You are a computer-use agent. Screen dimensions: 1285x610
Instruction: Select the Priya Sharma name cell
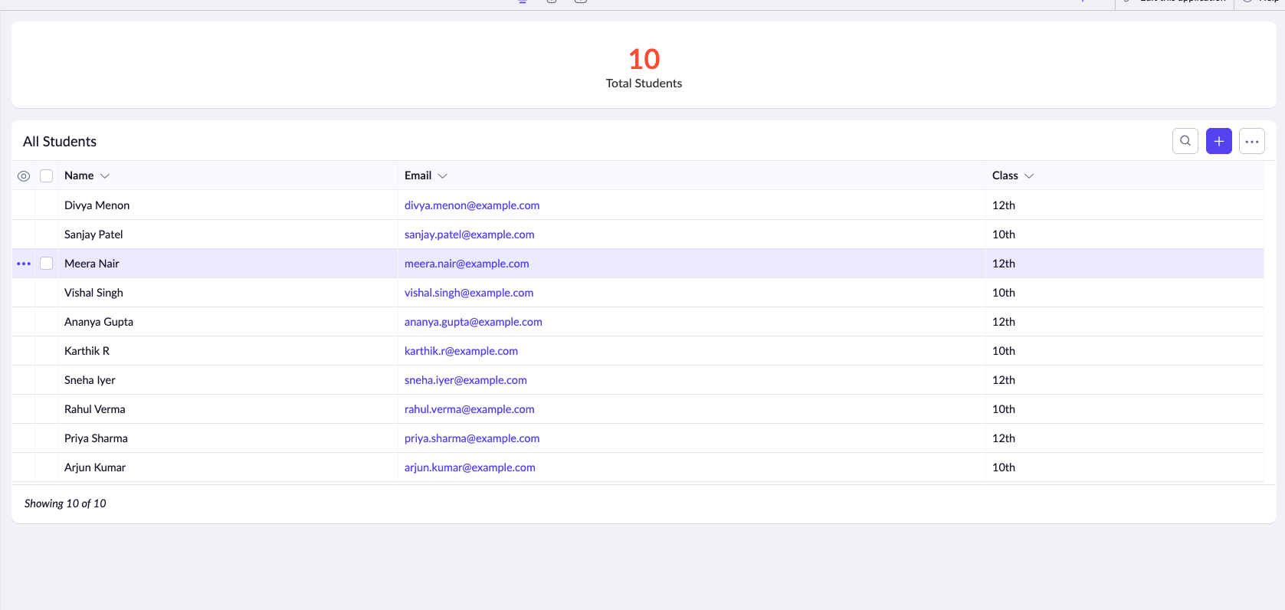(x=228, y=438)
